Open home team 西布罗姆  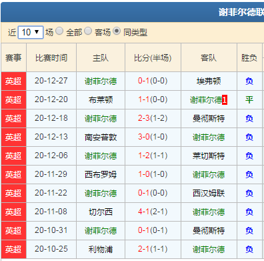(x=101, y=175)
